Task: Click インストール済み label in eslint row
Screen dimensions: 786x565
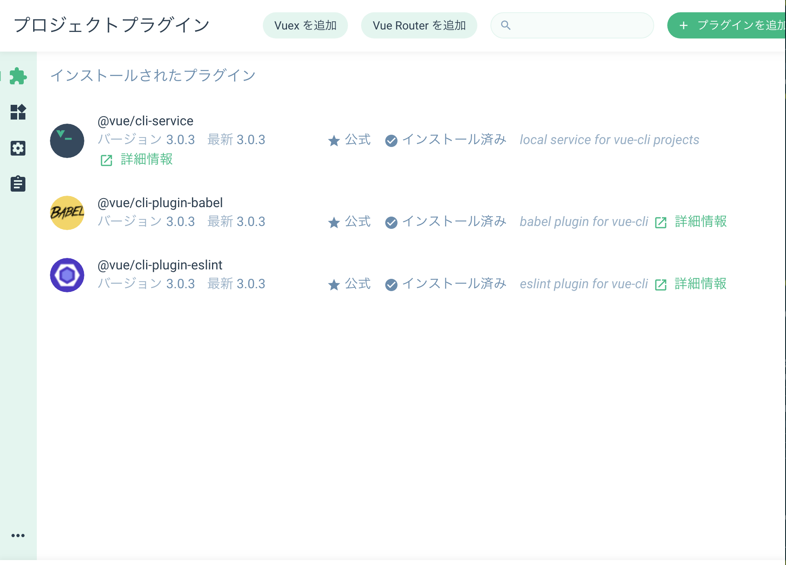Action: tap(454, 284)
